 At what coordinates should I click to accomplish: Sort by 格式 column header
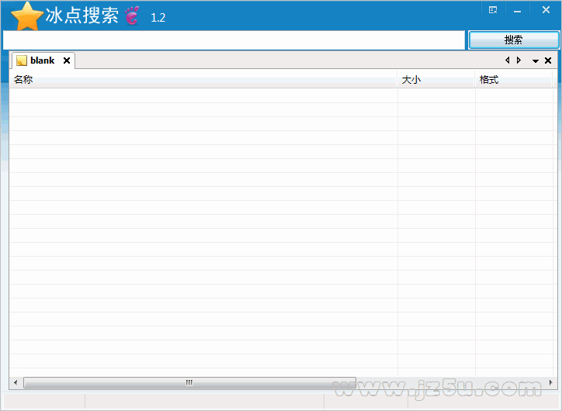pyautogui.click(x=514, y=79)
